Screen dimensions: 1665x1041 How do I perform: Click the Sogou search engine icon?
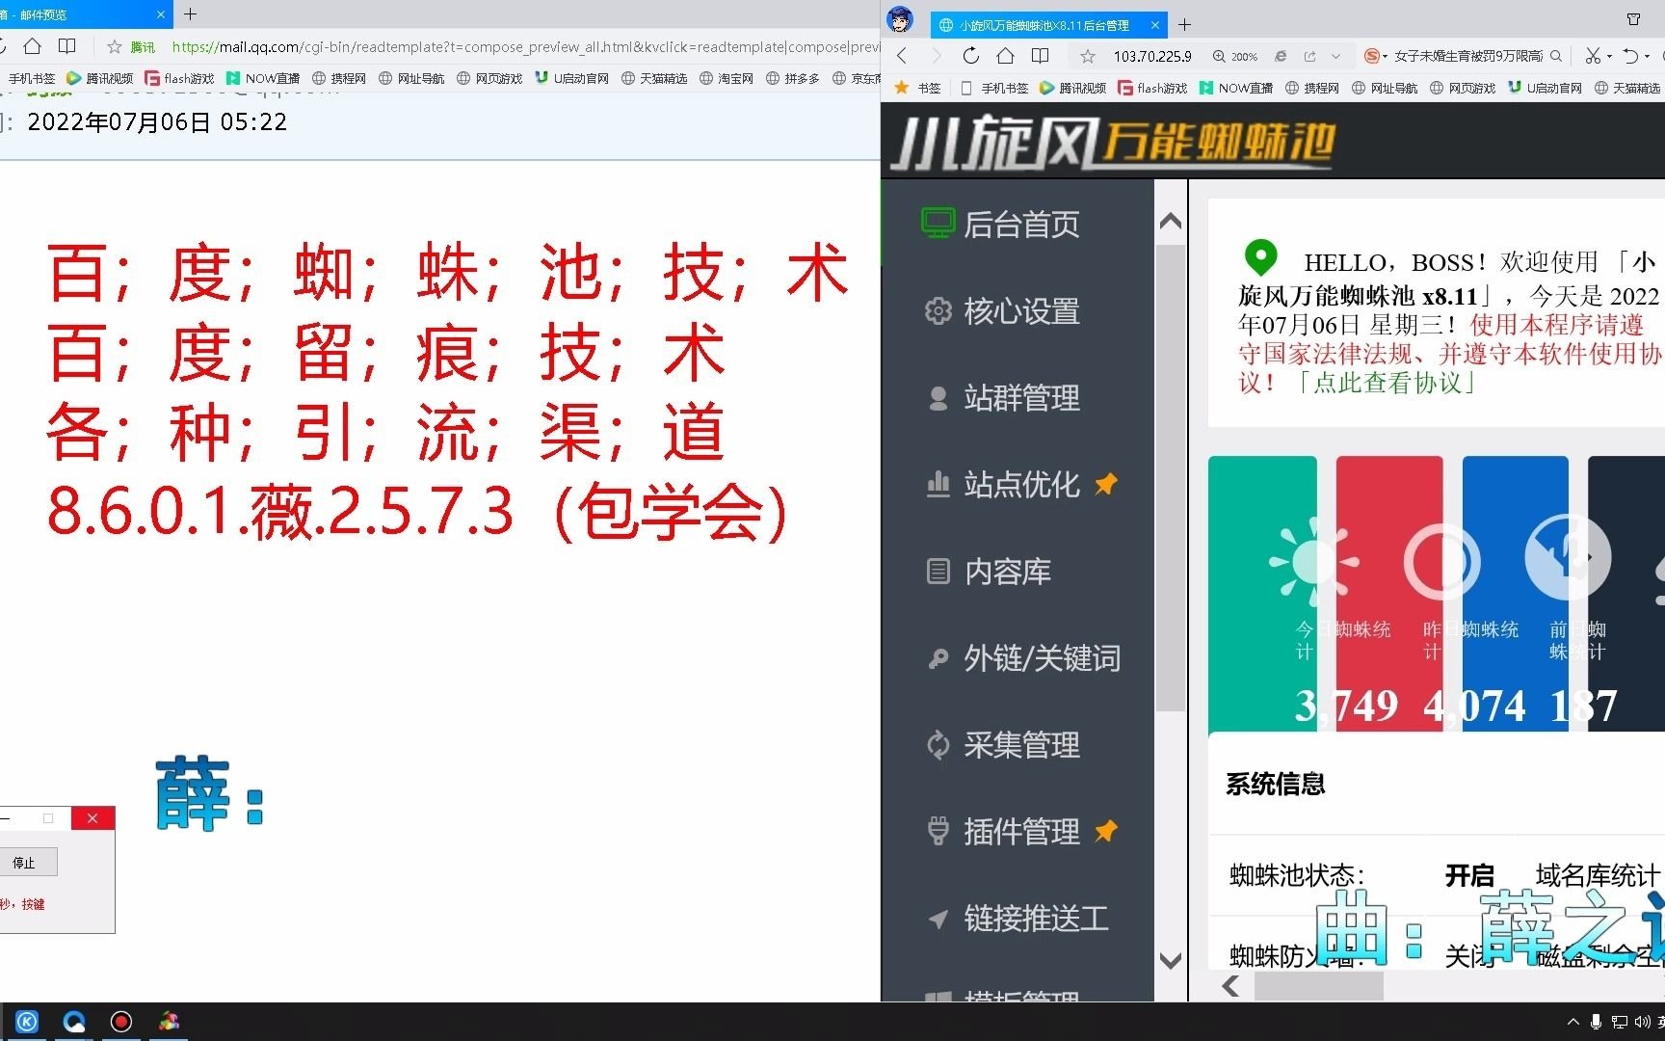coord(1373,56)
